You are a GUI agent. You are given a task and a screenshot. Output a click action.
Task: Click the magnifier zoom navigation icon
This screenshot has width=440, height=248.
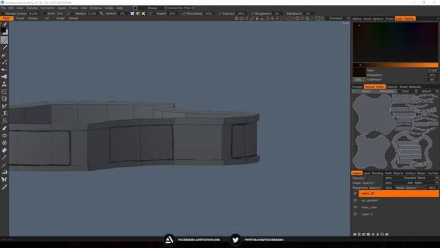point(277,19)
